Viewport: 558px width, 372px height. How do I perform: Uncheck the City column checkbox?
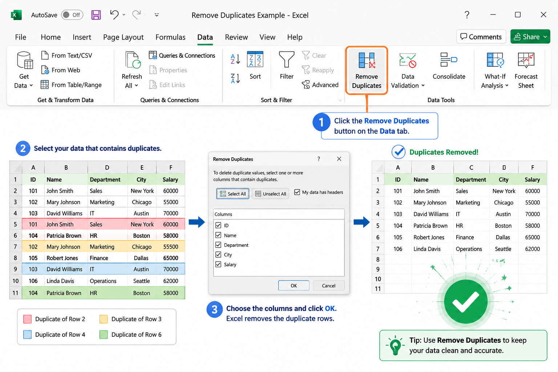click(218, 255)
